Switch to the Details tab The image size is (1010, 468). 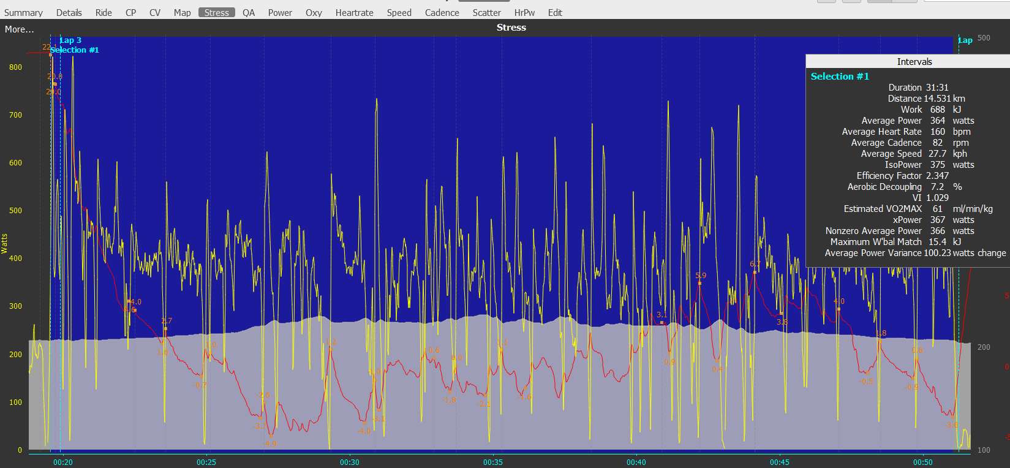pos(69,12)
